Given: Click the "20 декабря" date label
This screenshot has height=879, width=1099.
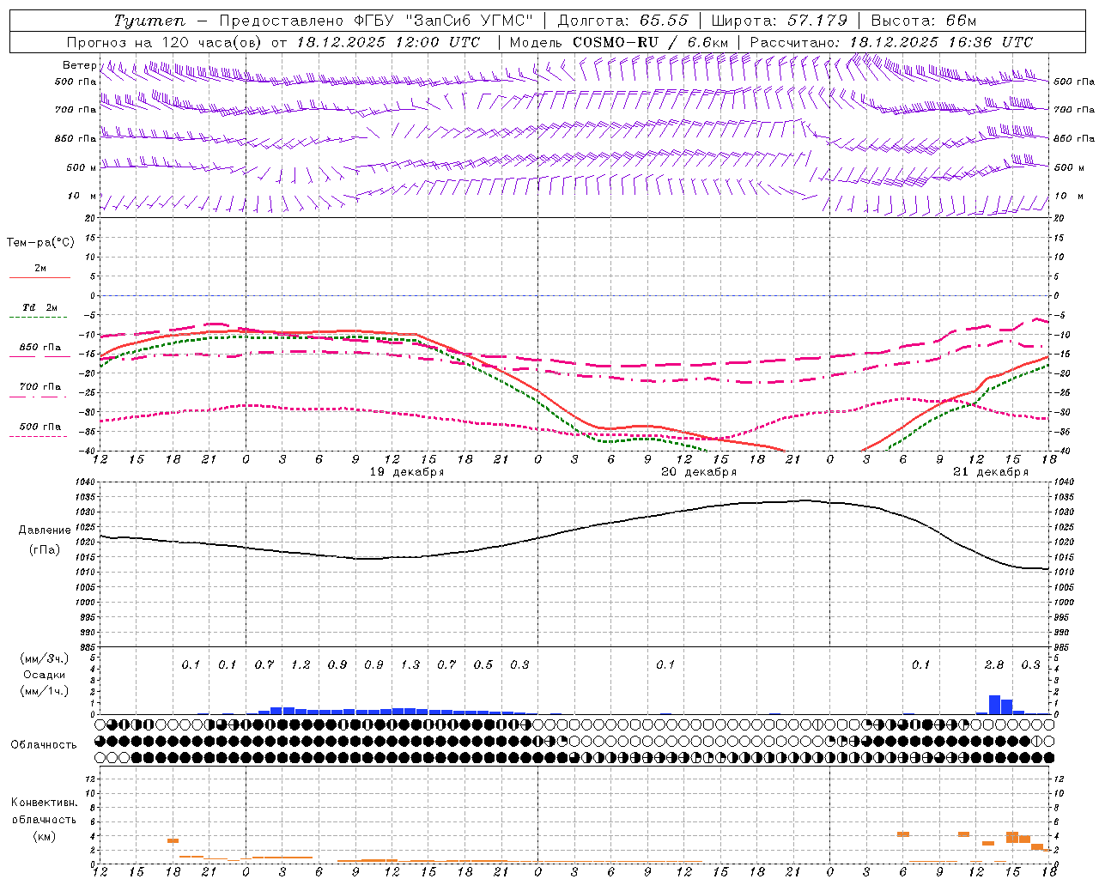Looking at the screenshot, I should tap(699, 472).
